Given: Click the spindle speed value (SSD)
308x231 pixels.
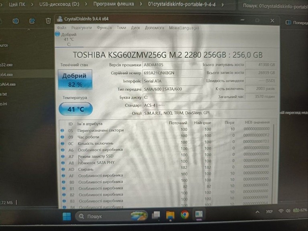Looking at the screenshot, I should click(261, 81).
